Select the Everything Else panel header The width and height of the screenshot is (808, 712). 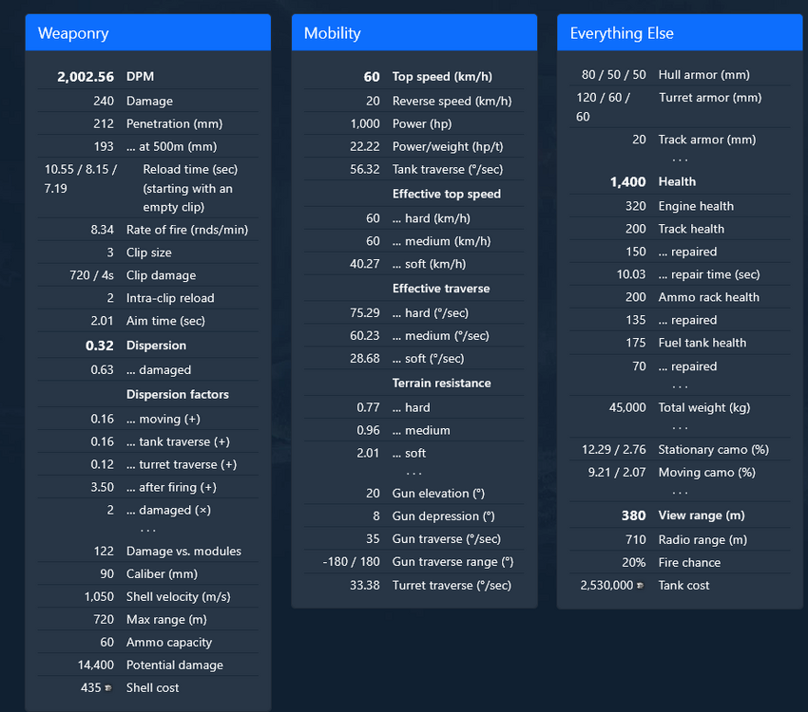[680, 33]
